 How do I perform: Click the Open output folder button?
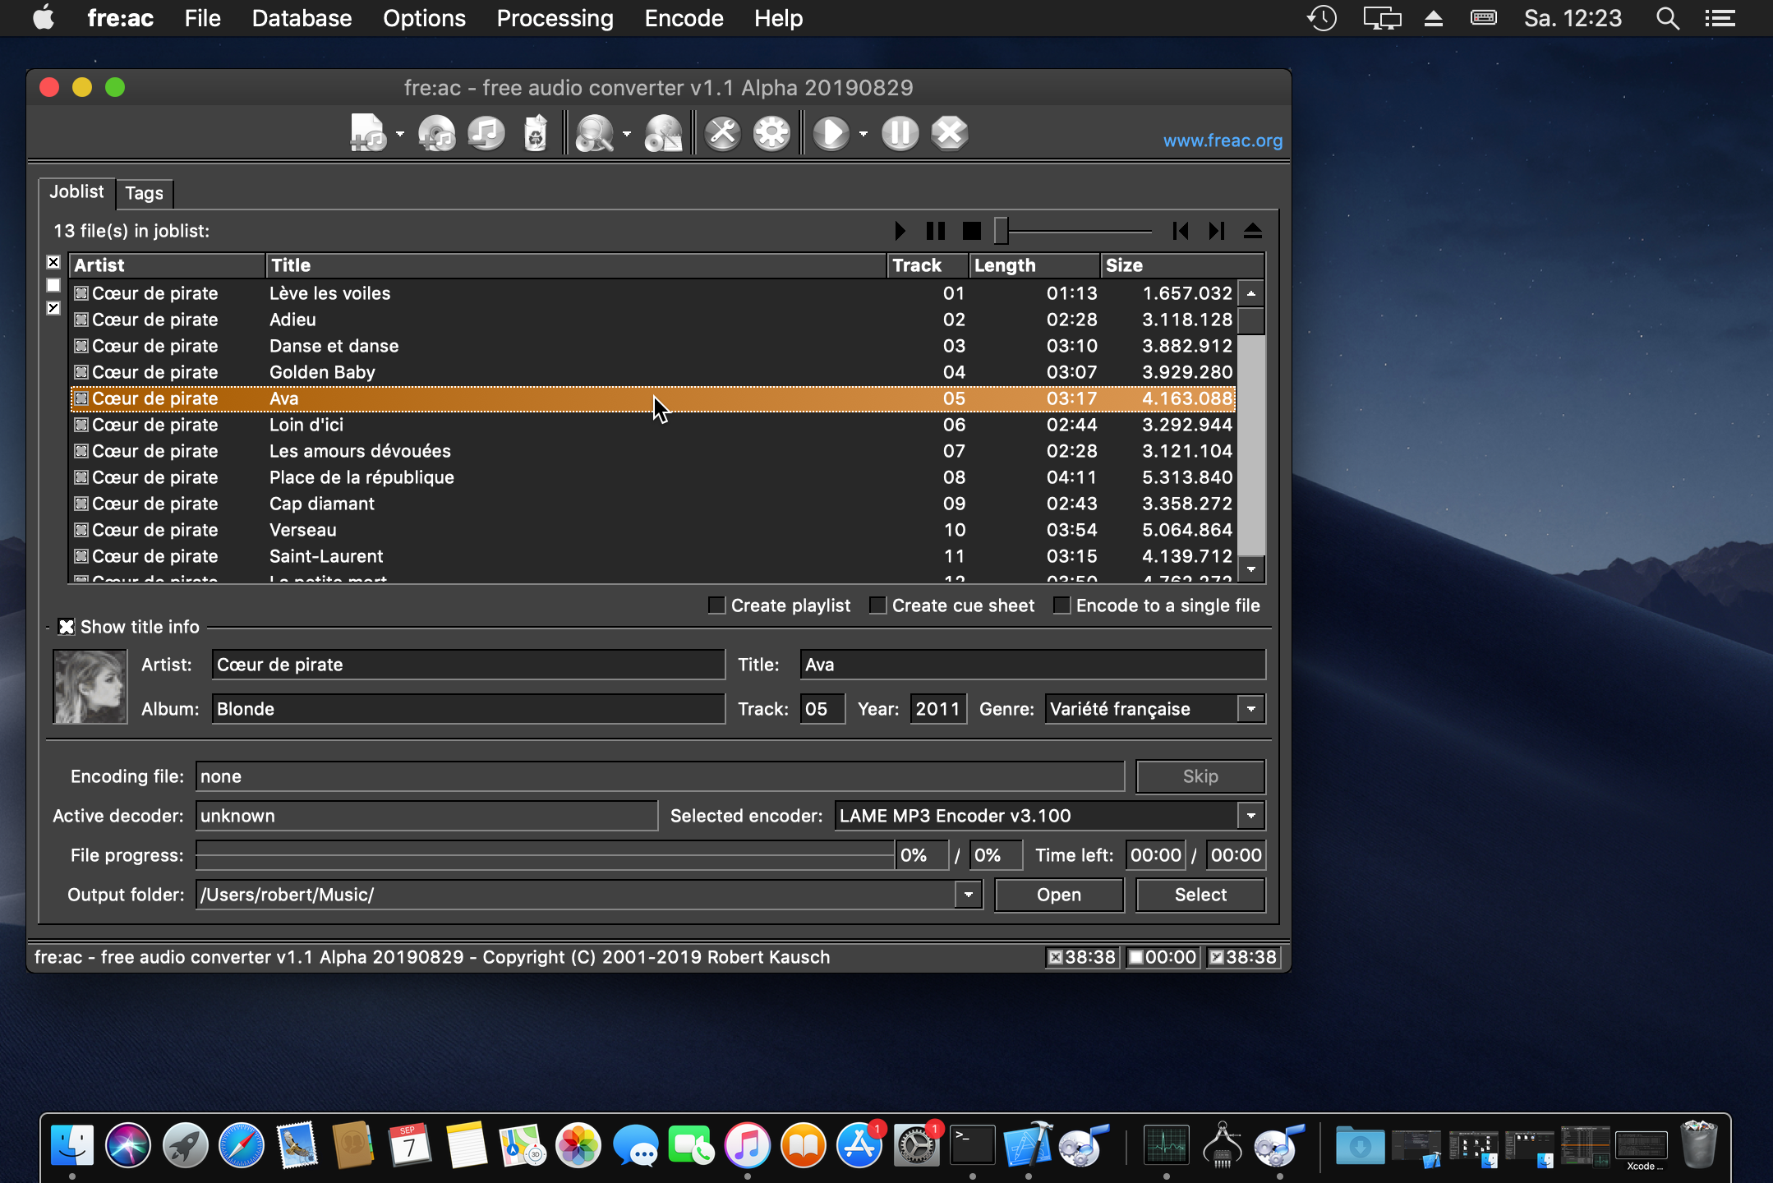tap(1059, 895)
